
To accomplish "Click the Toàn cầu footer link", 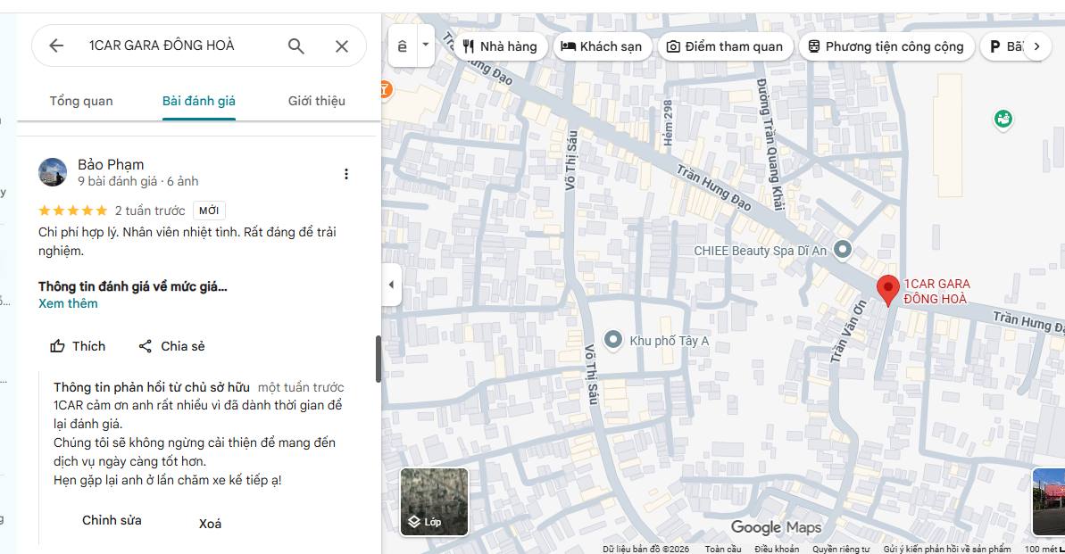I will pos(723,549).
